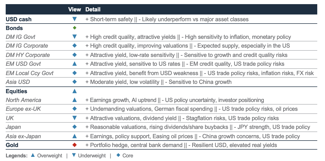
Task: Select the DM HY Corporate row label
Action: click(28, 55)
